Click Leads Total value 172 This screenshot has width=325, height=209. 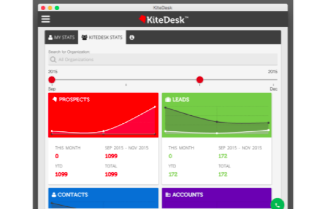click(223, 174)
